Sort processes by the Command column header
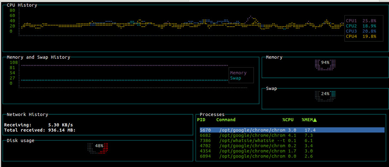 tap(226, 120)
